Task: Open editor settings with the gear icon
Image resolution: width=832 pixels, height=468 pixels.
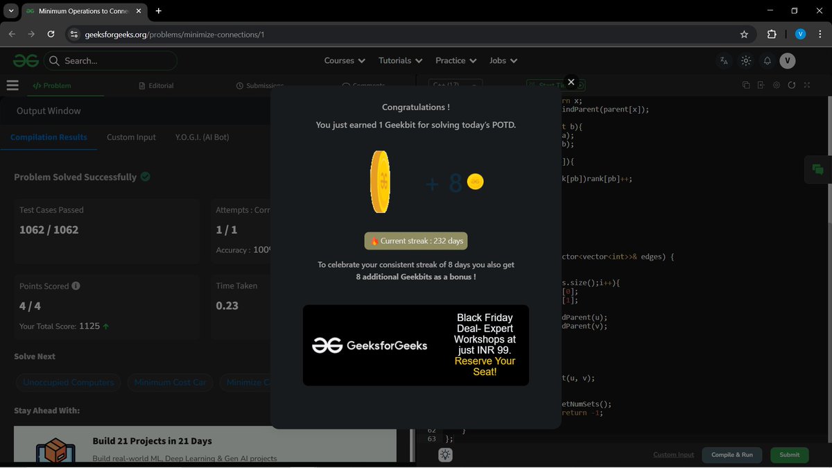Action: pos(777,84)
